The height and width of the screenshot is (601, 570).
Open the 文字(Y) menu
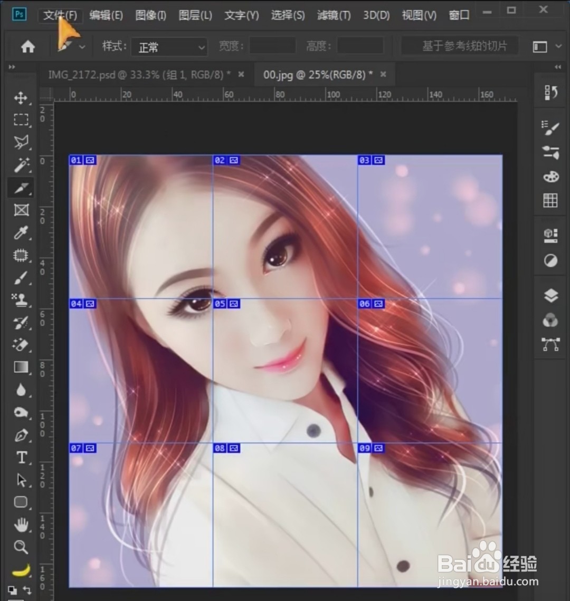click(241, 15)
